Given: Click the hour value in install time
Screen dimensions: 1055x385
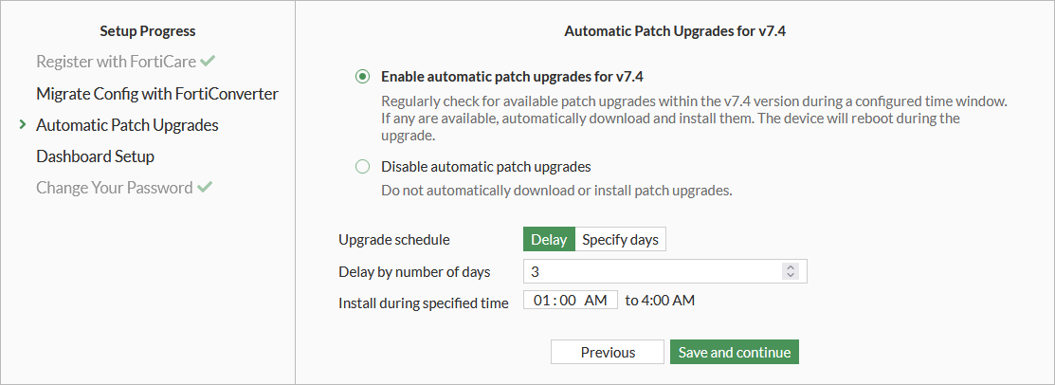Looking at the screenshot, I should [542, 301].
